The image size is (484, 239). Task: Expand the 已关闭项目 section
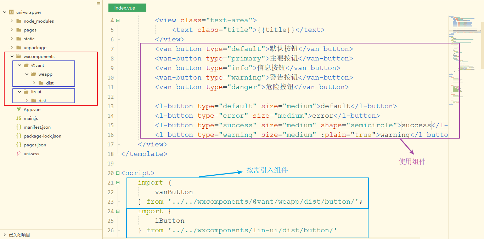coord(4,235)
